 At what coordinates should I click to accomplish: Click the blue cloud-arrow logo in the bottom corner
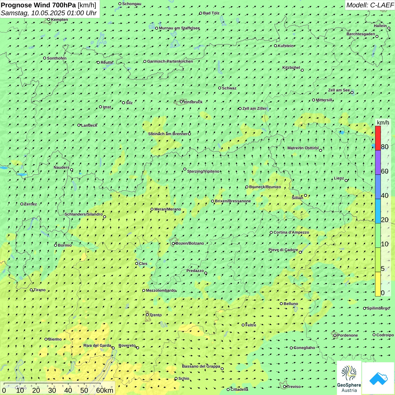pyautogui.click(x=378, y=379)
